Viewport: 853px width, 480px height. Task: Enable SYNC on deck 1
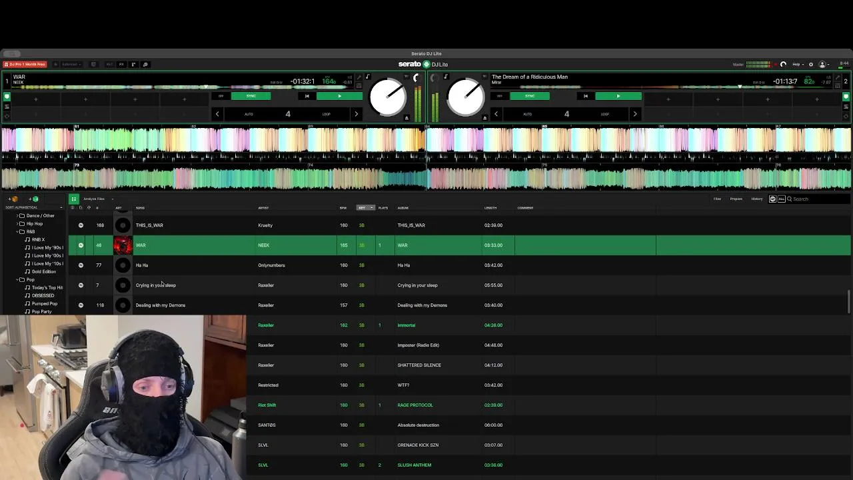[x=251, y=96]
